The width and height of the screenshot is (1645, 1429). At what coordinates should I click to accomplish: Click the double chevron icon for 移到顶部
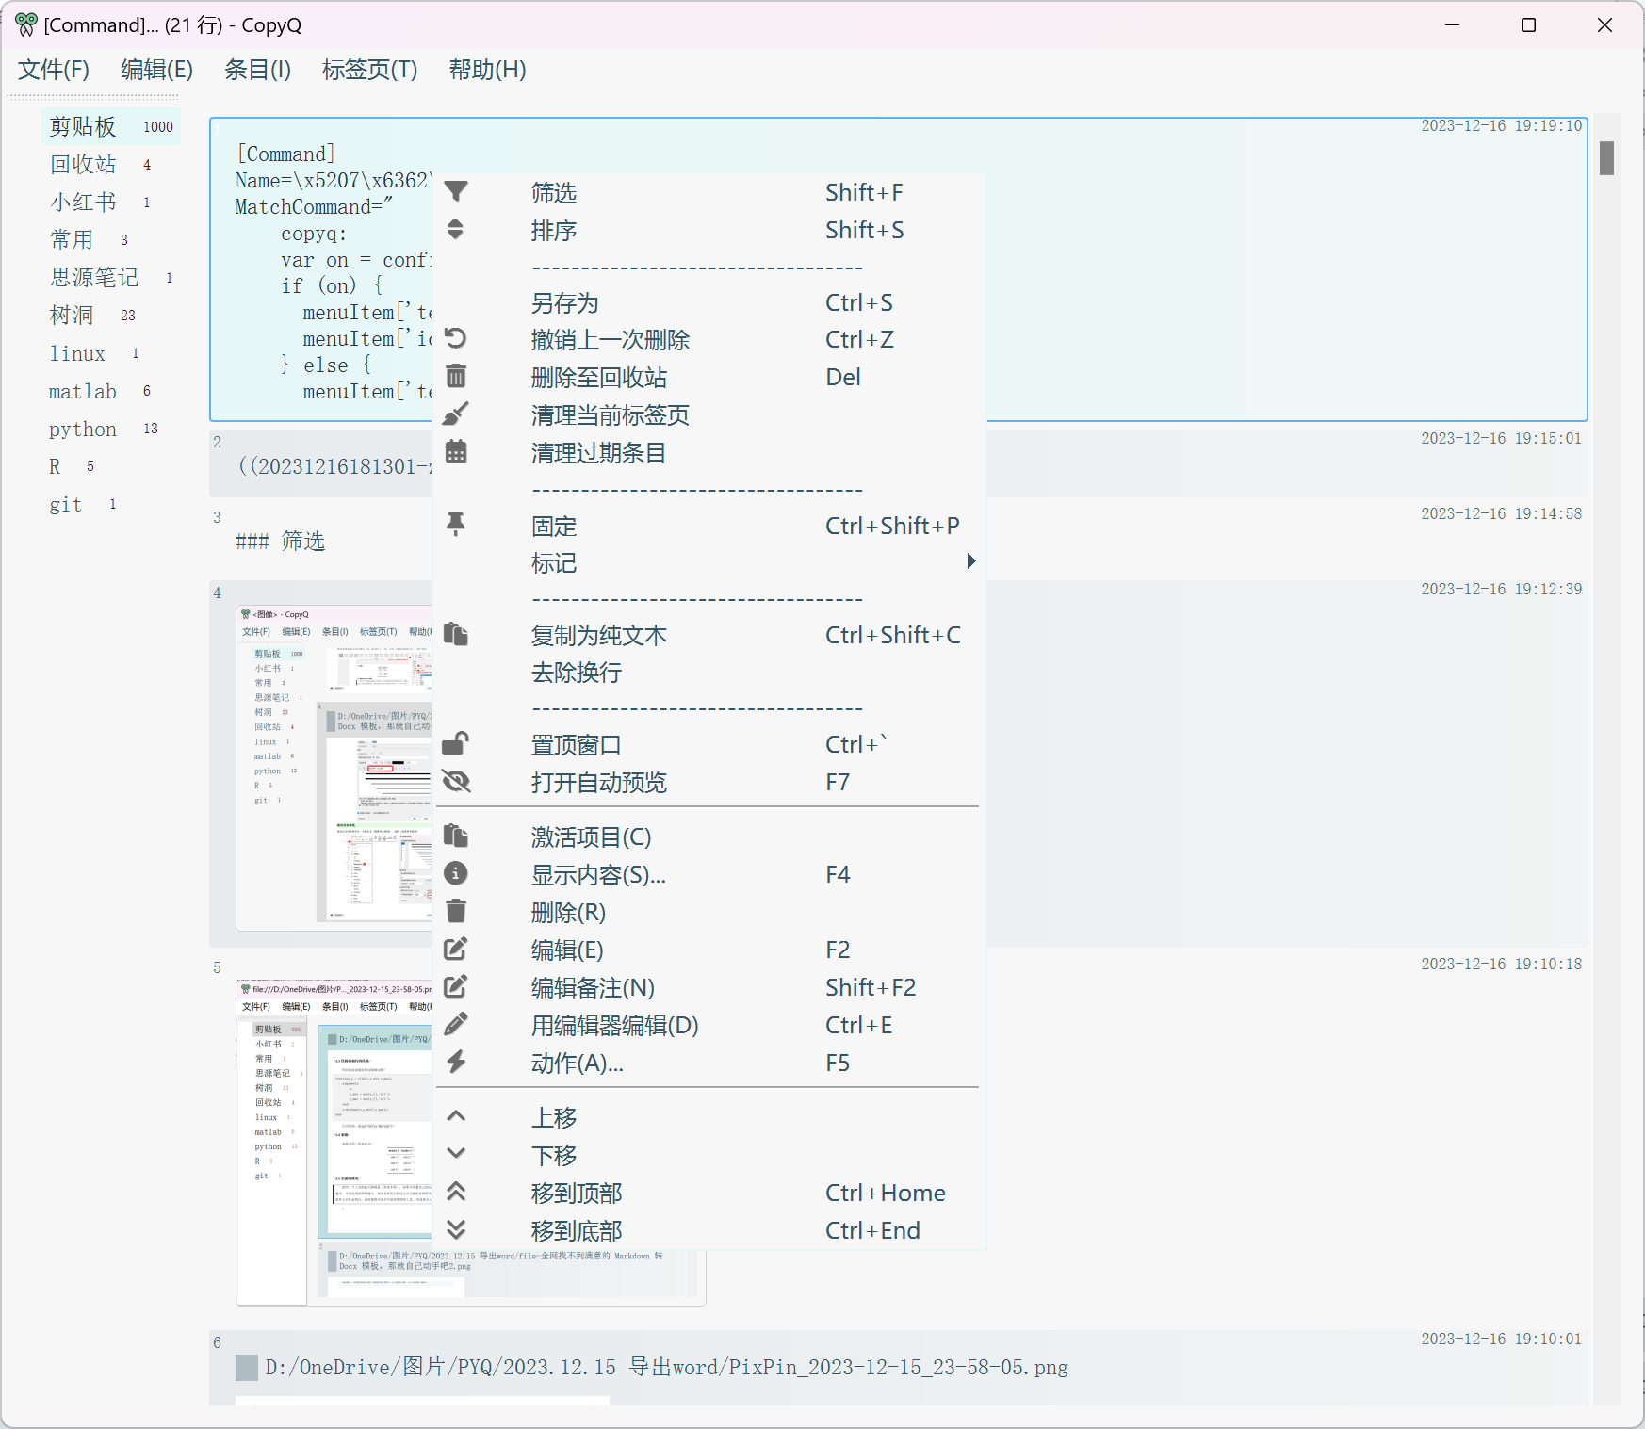tap(456, 1191)
